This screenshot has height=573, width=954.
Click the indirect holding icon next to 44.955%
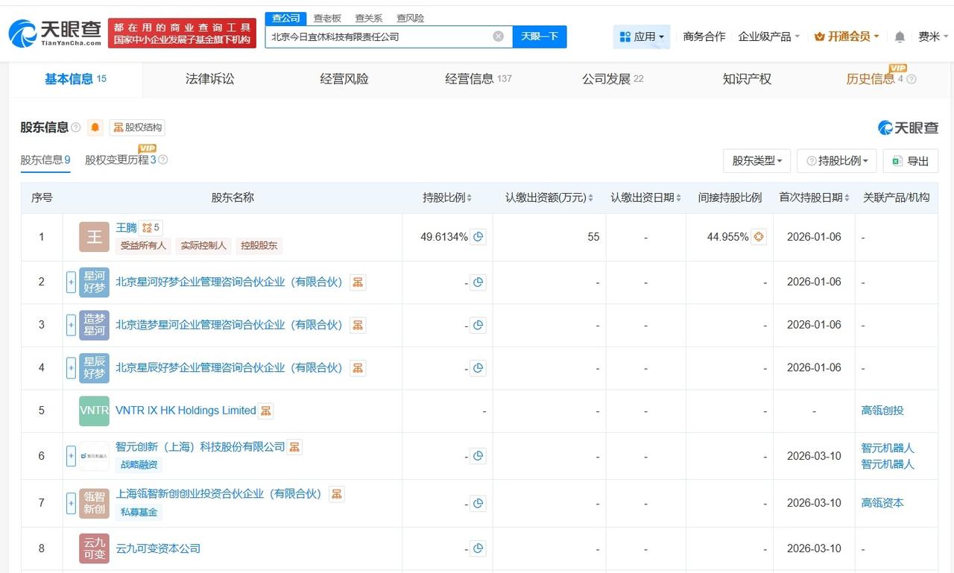[759, 237]
